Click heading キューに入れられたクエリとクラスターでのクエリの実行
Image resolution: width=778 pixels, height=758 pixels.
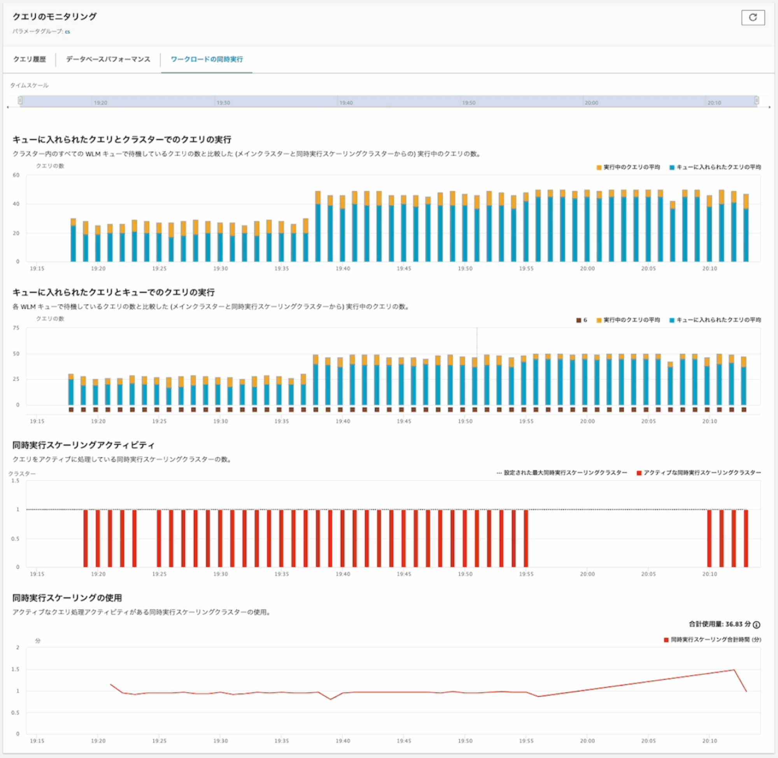[122, 140]
